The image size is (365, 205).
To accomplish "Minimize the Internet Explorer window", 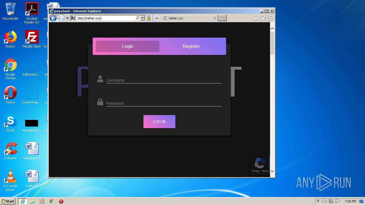I will point(262,11).
